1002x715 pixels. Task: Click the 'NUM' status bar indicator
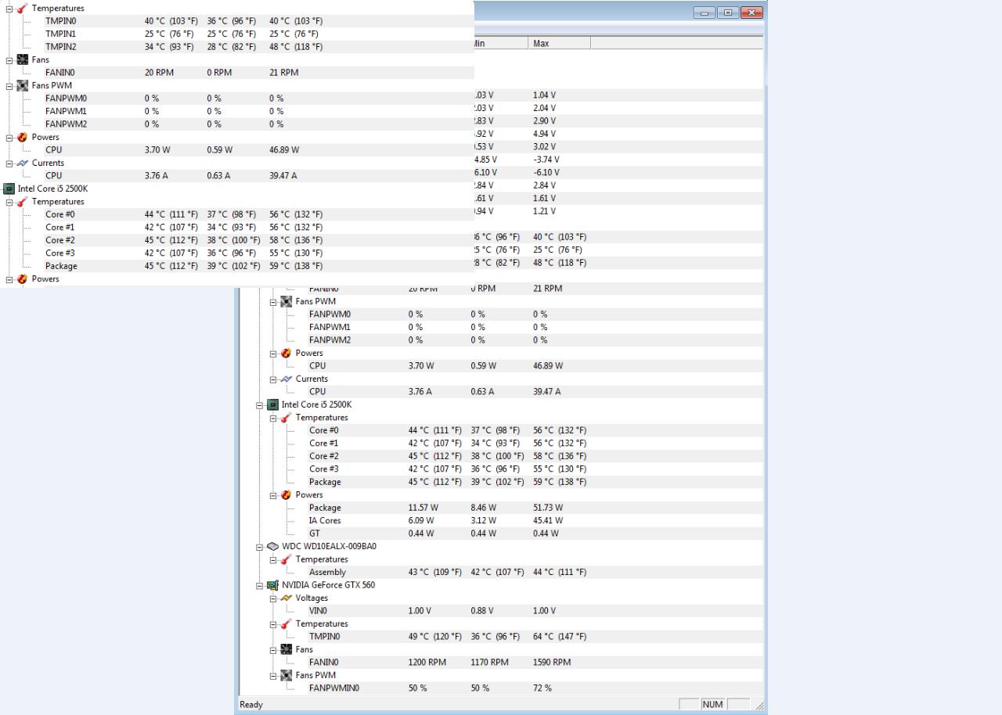coord(712,705)
